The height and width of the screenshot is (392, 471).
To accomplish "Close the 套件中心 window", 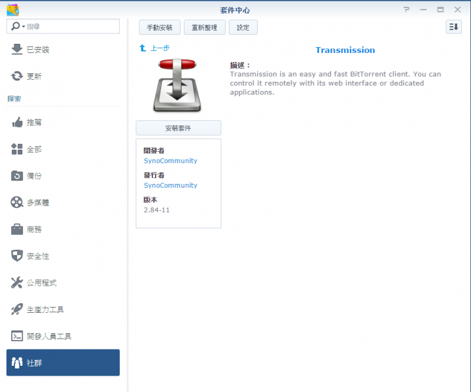I will pyautogui.click(x=457, y=10).
